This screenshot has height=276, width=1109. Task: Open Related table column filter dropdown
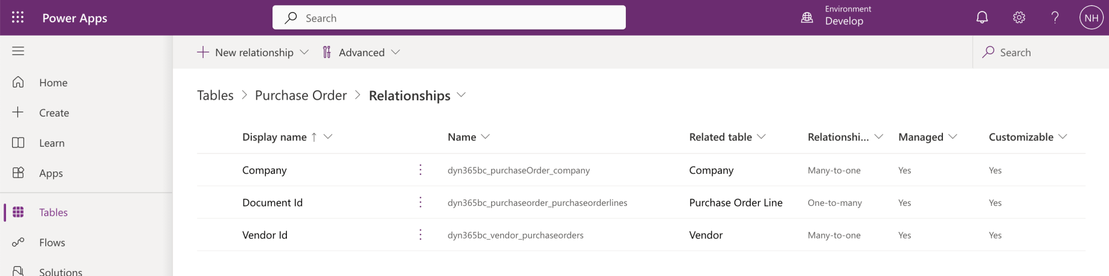[761, 137]
